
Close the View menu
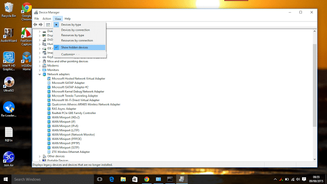pos(58,18)
